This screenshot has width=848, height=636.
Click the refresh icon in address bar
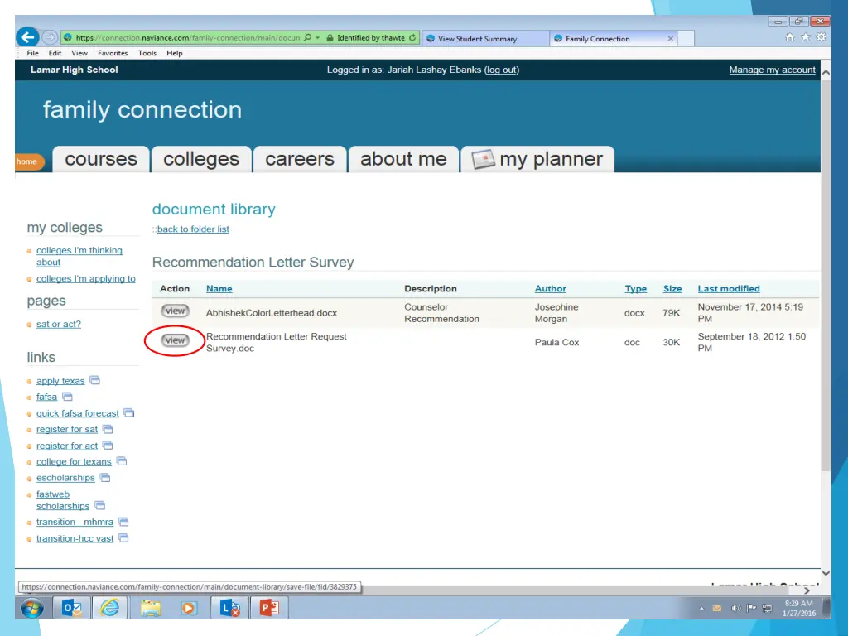pyautogui.click(x=412, y=38)
